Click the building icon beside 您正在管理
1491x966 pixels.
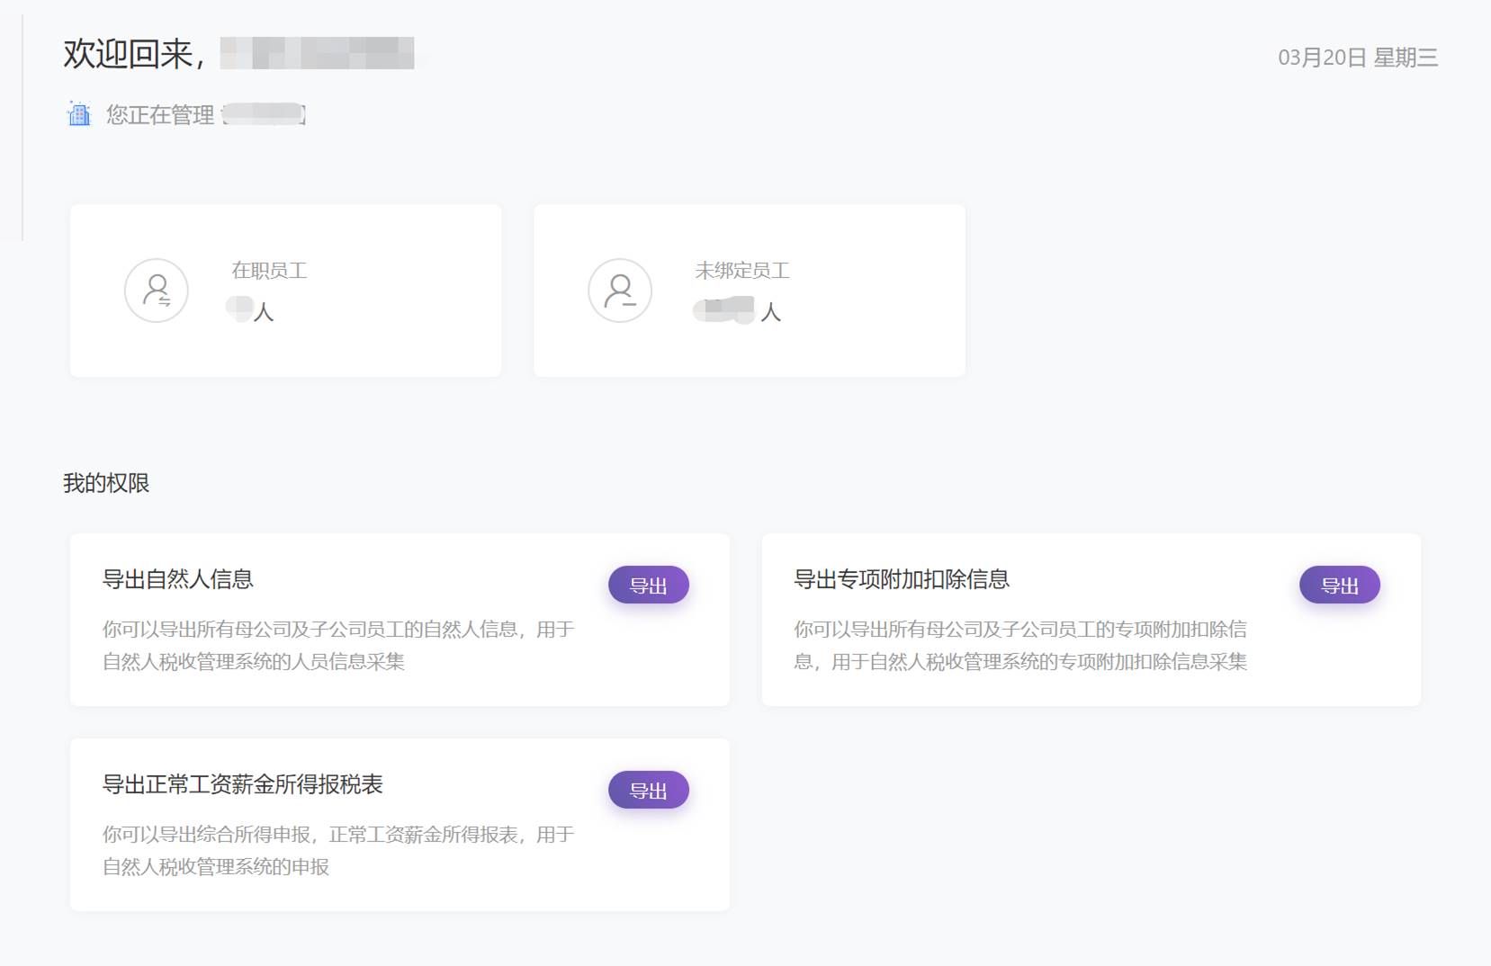pyautogui.click(x=79, y=114)
